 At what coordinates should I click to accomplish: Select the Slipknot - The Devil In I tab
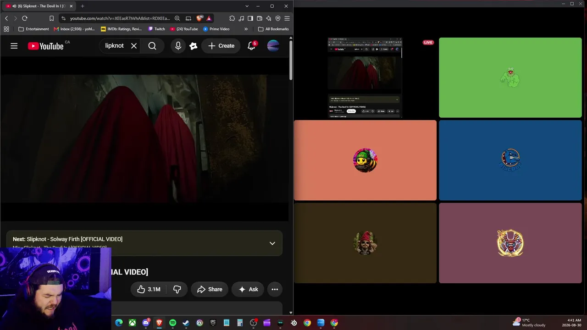coord(39,6)
